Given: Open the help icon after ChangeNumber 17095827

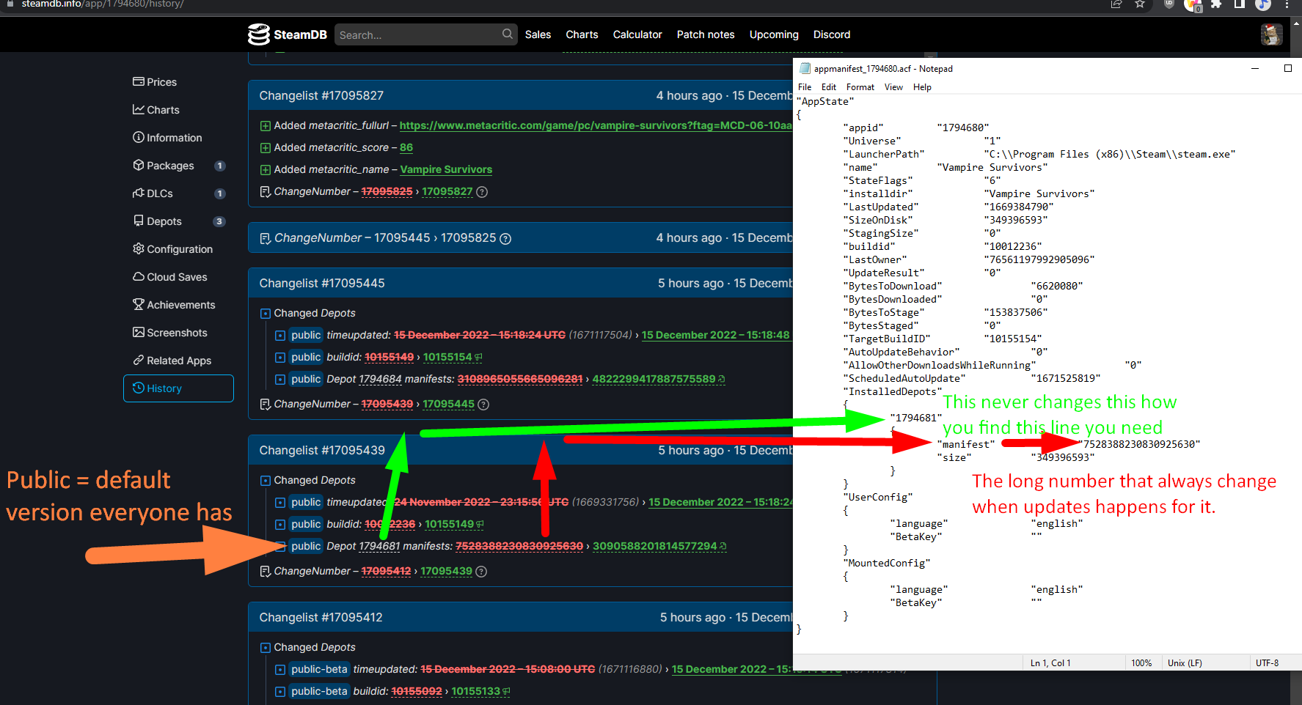Looking at the screenshot, I should pos(482,192).
